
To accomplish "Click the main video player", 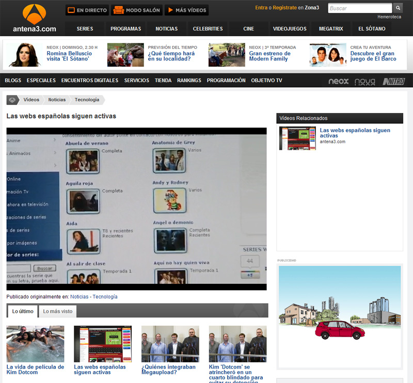I will point(136,209).
